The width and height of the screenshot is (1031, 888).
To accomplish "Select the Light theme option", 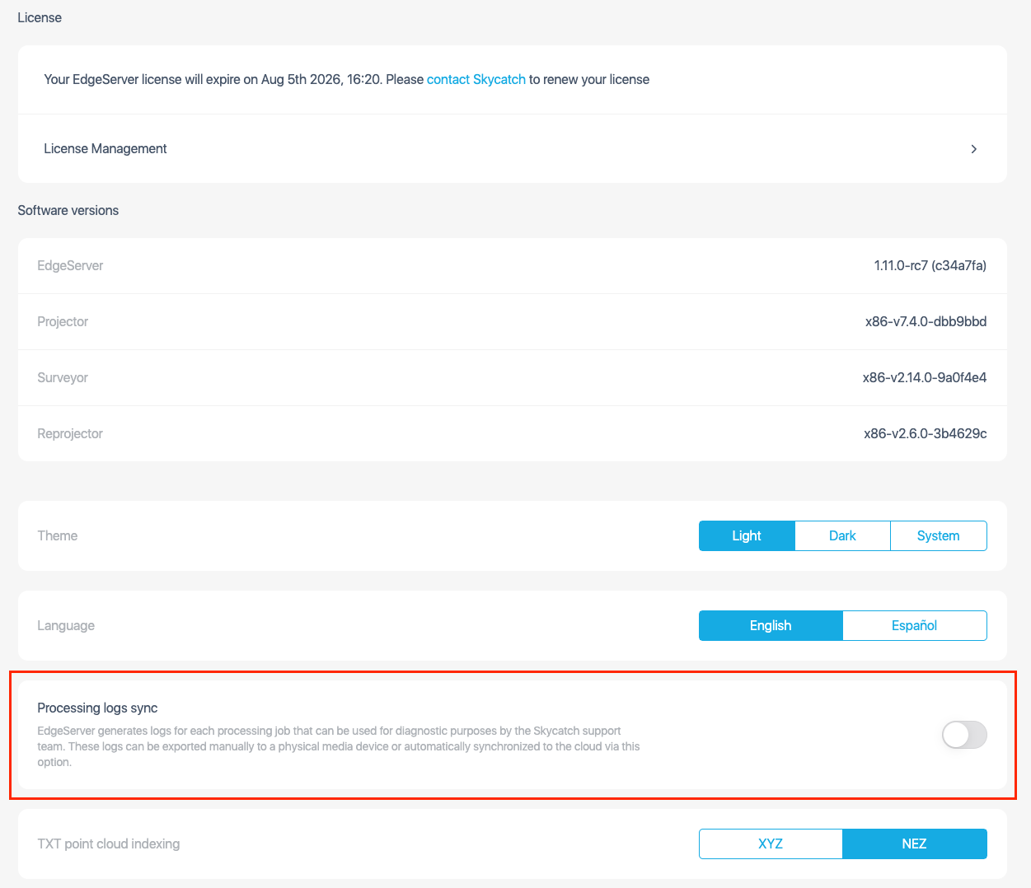I will pyautogui.click(x=747, y=535).
